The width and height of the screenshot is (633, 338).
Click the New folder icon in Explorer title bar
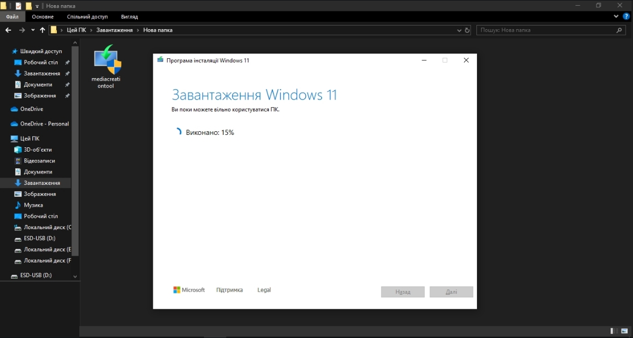(29, 6)
